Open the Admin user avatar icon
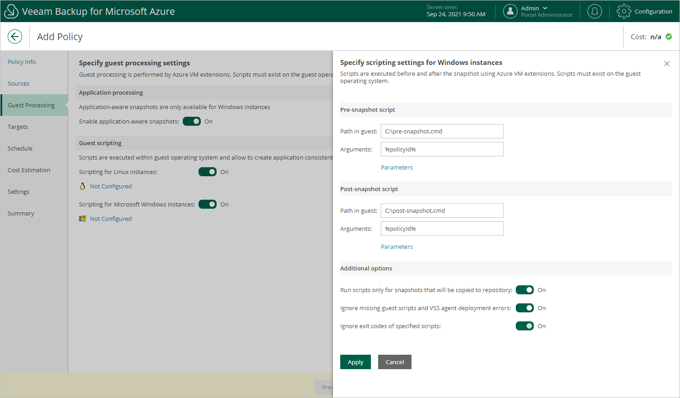Screen dimensions: 680x398 [x=510, y=11]
